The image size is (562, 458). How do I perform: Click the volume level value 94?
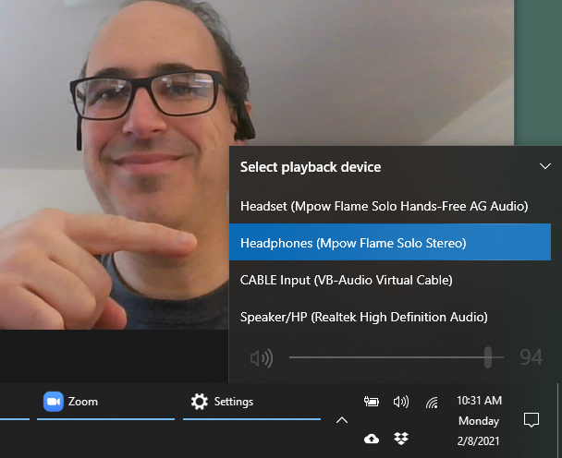531,357
